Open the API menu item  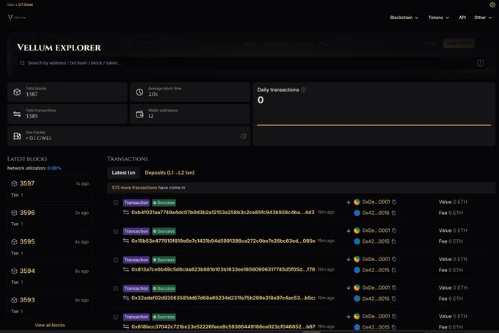(x=462, y=18)
